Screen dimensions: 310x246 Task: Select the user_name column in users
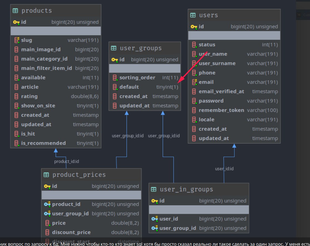[x=234, y=54]
